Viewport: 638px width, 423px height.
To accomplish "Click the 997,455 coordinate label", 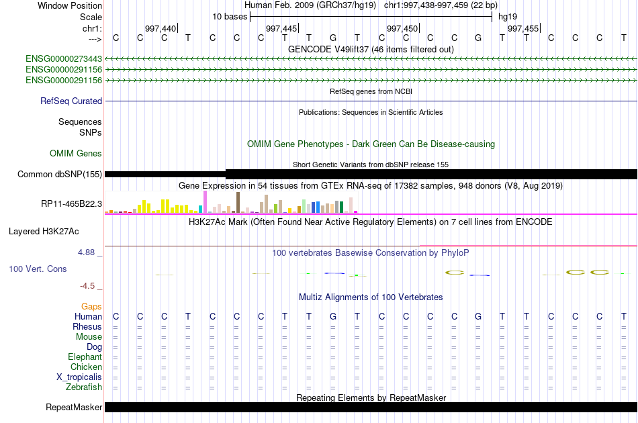I will pyautogui.click(x=523, y=28).
